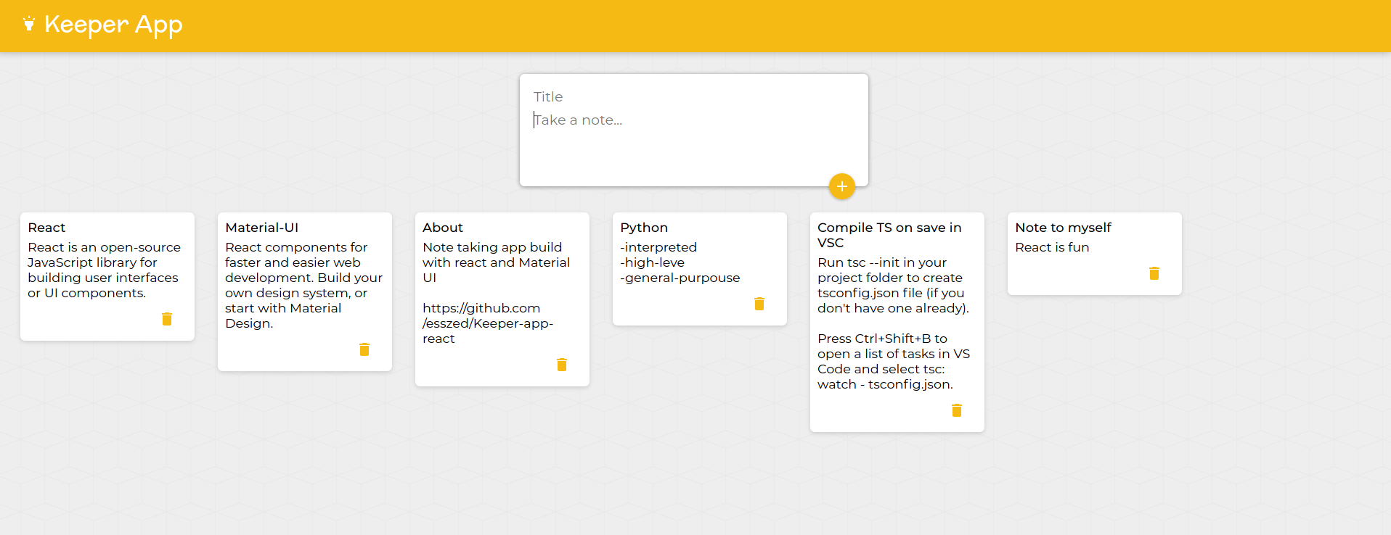Delete the 'Compile TS on save' note
The image size is (1391, 535).
(957, 410)
